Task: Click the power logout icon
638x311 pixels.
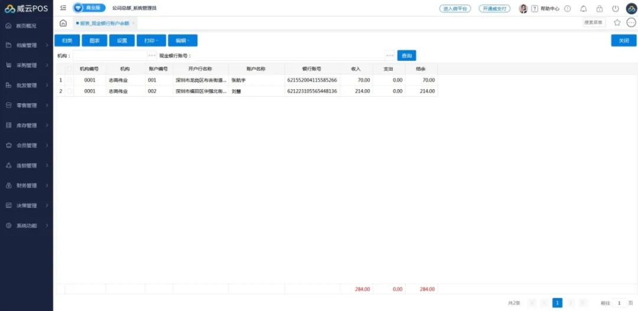Action: [x=616, y=8]
